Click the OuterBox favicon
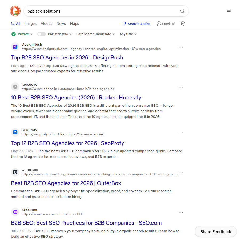The width and height of the screenshot is (240, 240). point(15,172)
